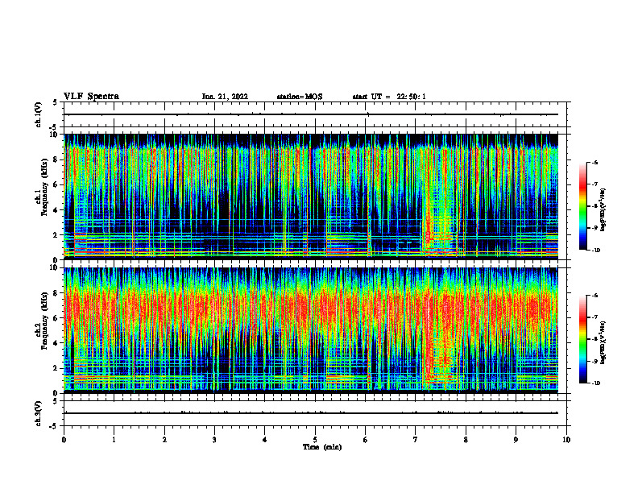
Task: Click the time axis tick label "6"
Action: point(366,440)
